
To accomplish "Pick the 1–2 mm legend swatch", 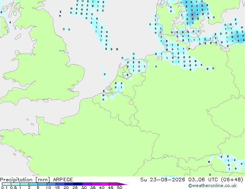I will (24, 184).
